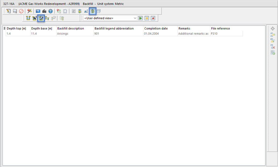Click the red X delete view button
278x167 pixels.
pyautogui.click(x=153, y=18)
